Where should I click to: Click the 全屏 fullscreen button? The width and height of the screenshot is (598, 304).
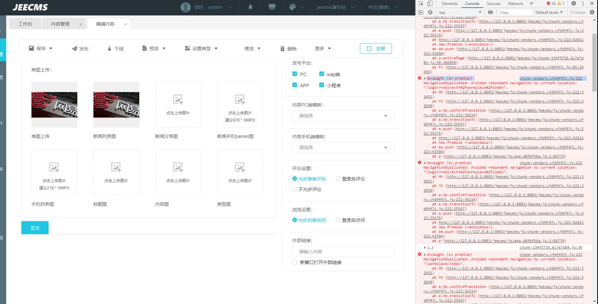point(376,49)
